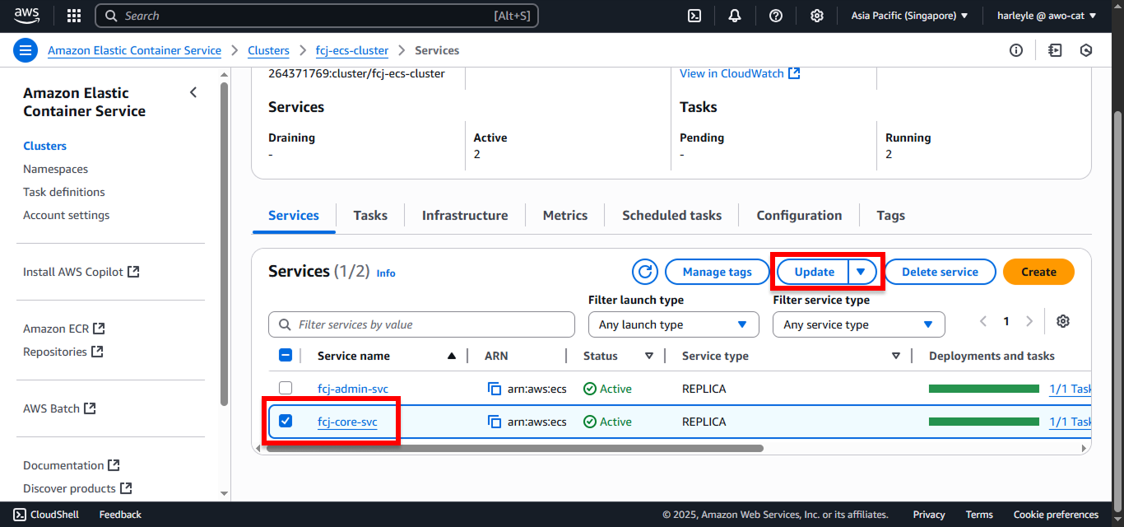Collapse the ECS sidebar with the chevron
Image resolution: width=1124 pixels, height=527 pixels.
coord(193,92)
